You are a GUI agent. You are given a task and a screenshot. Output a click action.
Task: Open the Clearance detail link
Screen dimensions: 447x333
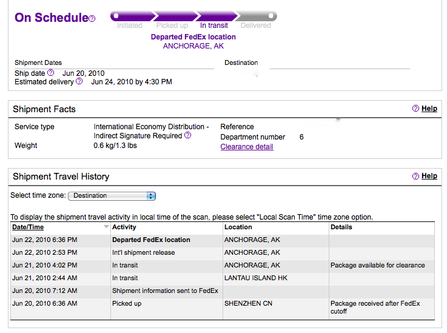[247, 147]
